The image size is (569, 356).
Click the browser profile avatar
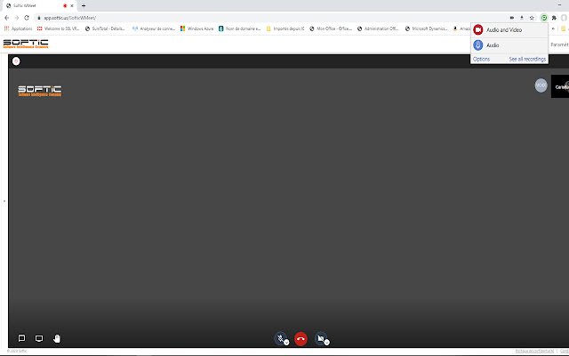pos(565,18)
